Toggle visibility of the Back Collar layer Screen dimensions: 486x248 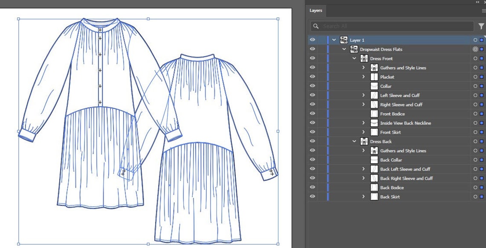(312, 160)
